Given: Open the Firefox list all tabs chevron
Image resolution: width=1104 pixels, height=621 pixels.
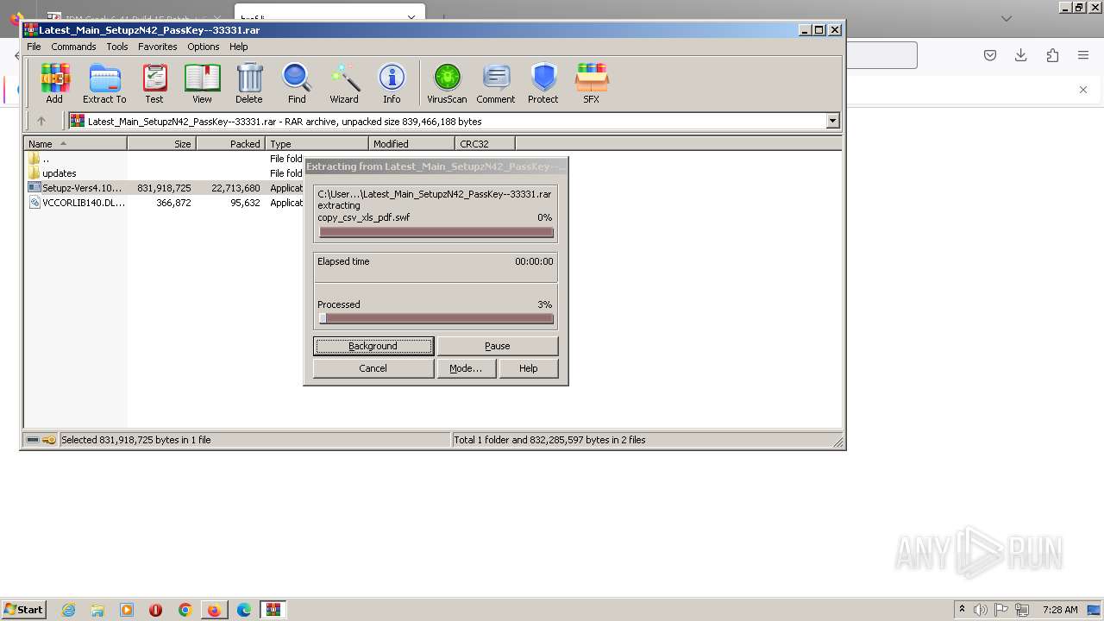Looking at the screenshot, I should [1007, 18].
